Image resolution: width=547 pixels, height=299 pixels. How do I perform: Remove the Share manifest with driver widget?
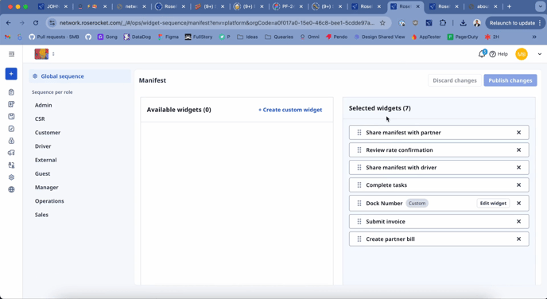(x=518, y=168)
